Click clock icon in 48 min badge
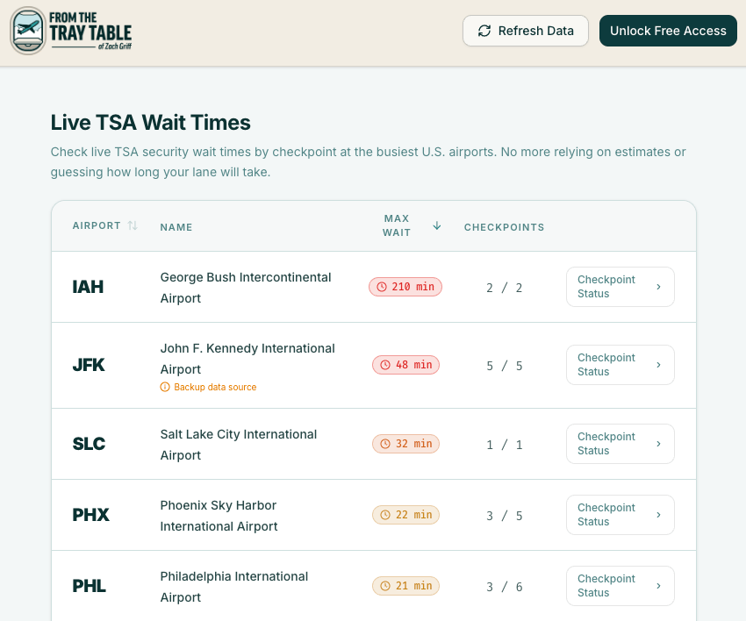 (x=385, y=365)
